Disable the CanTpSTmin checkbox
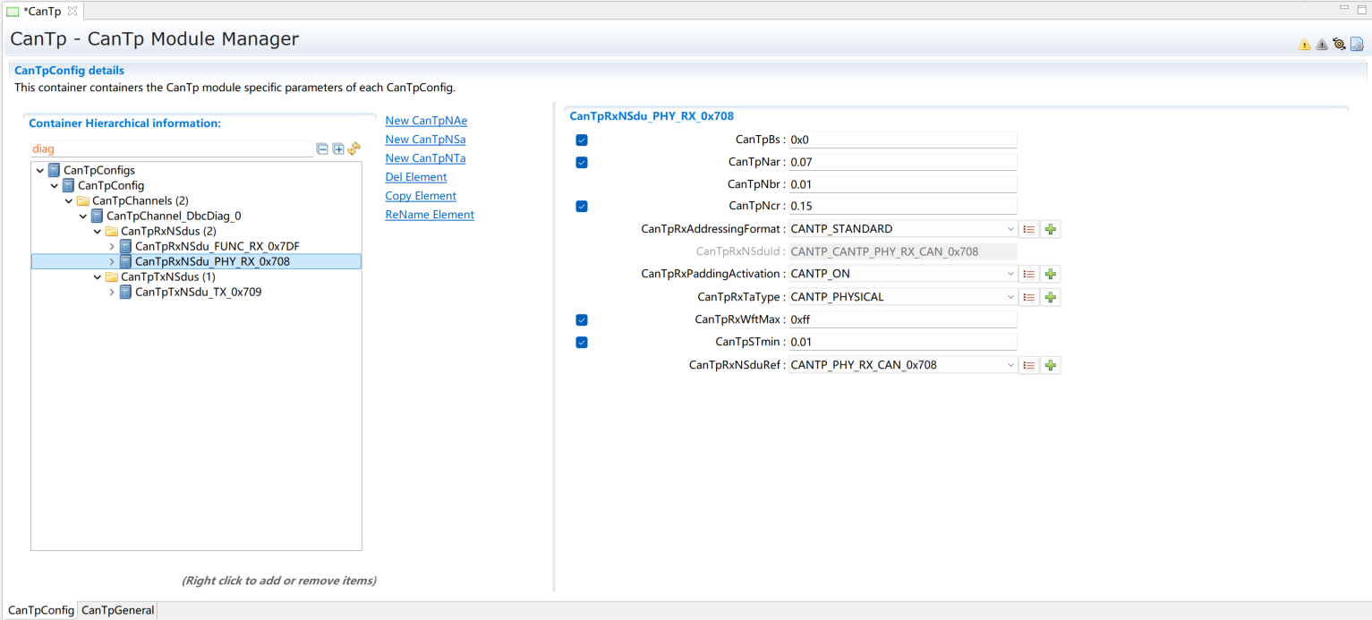The image size is (1372, 620). click(582, 343)
